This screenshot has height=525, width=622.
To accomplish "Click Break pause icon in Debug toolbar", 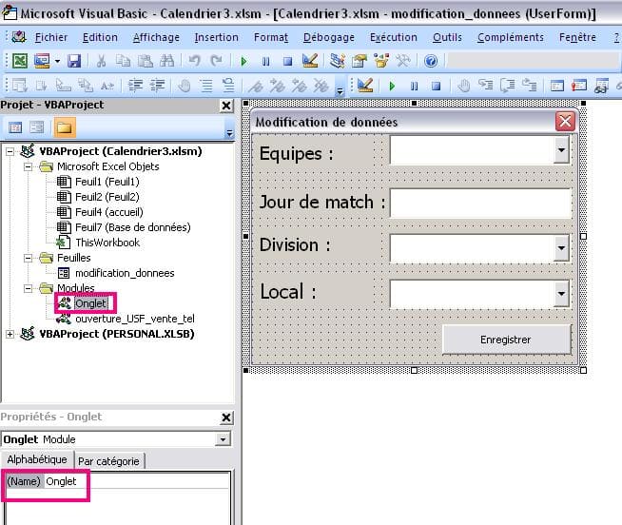I will click(x=414, y=86).
